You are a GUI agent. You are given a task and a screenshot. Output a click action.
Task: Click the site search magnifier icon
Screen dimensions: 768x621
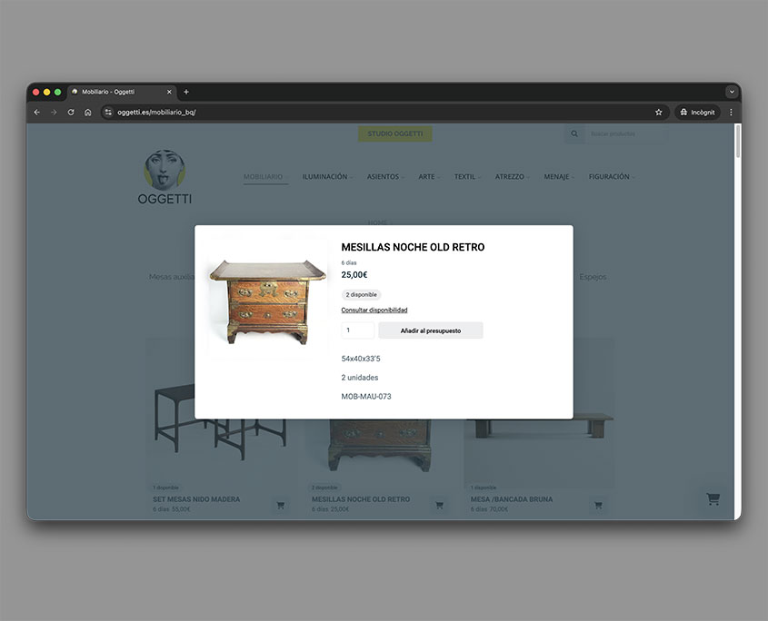pyautogui.click(x=574, y=134)
